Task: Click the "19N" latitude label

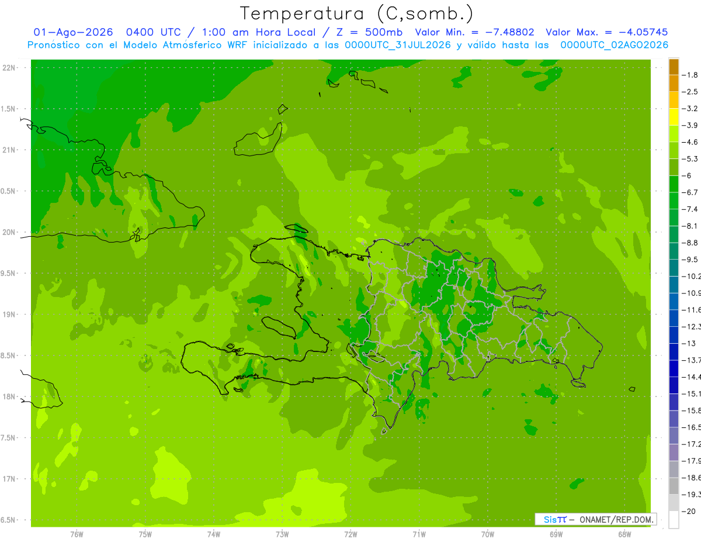Action: point(9,315)
